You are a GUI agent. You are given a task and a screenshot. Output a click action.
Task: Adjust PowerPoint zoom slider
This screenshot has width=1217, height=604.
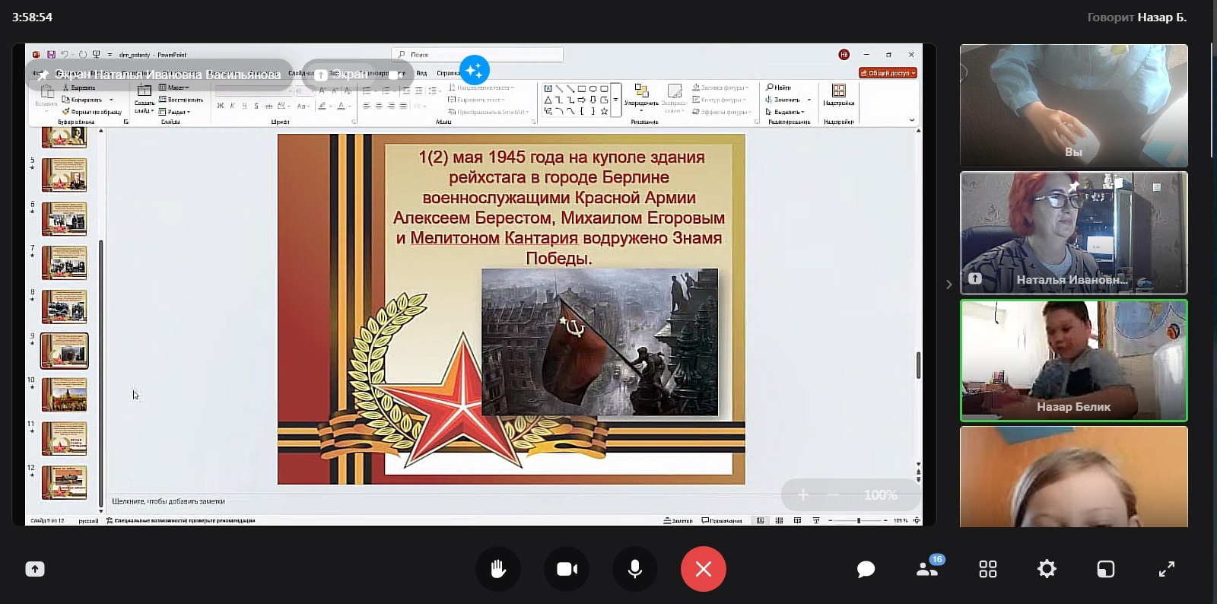[859, 520]
